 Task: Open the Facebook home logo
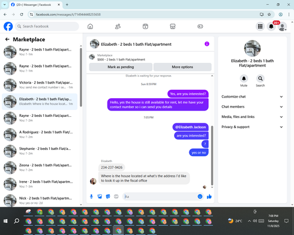[8, 26]
